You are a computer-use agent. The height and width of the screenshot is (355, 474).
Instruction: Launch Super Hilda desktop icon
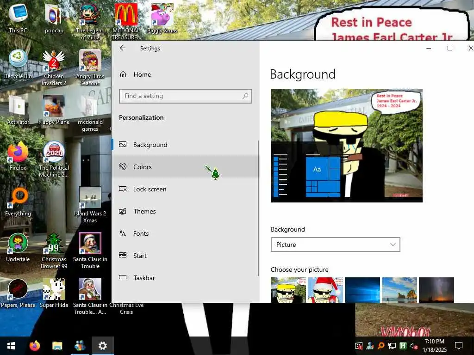coord(54,294)
